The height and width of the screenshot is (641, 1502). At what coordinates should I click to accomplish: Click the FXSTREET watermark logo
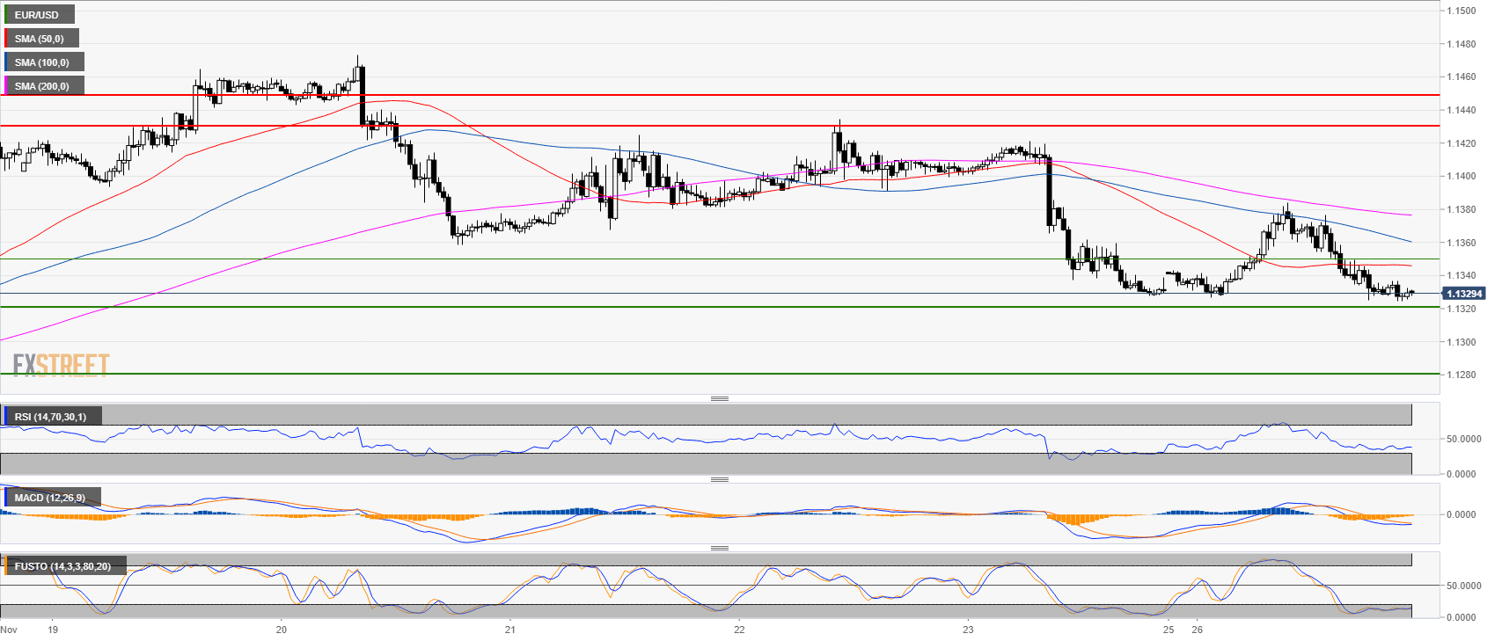pos(61,364)
